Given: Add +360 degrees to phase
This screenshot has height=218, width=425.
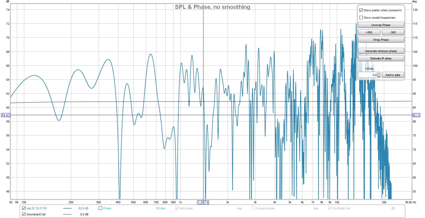Looking at the screenshot, I should pyautogui.click(x=369, y=32).
